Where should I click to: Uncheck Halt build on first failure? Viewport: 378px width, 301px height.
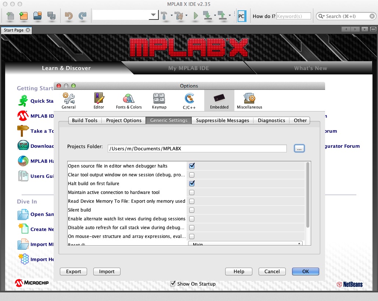192,183
